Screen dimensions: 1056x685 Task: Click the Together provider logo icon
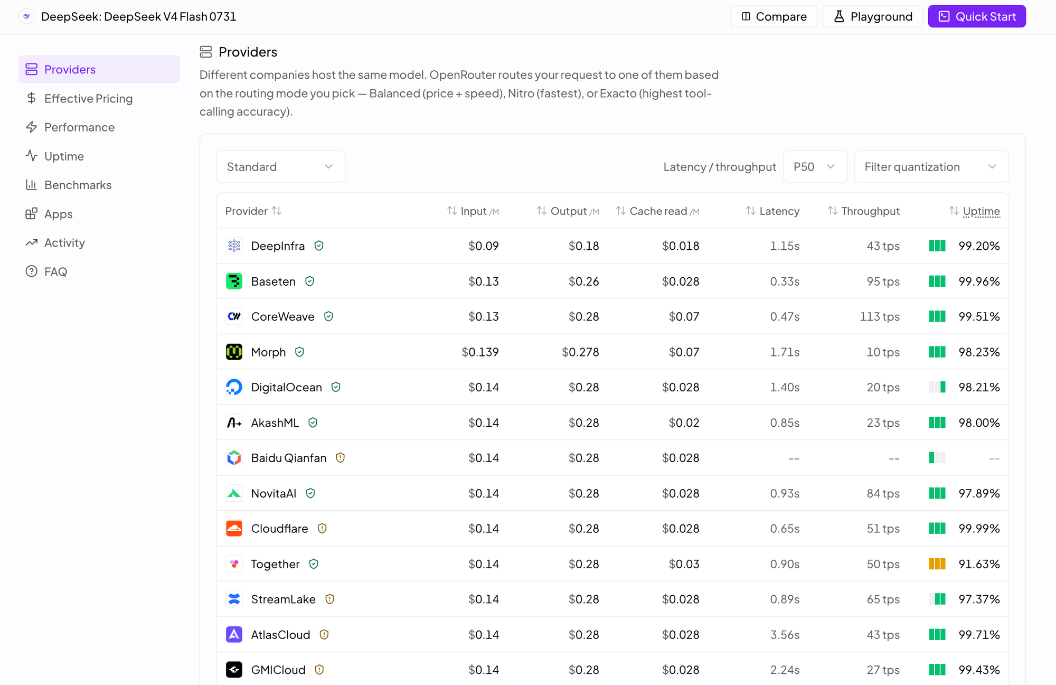coord(234,564)
